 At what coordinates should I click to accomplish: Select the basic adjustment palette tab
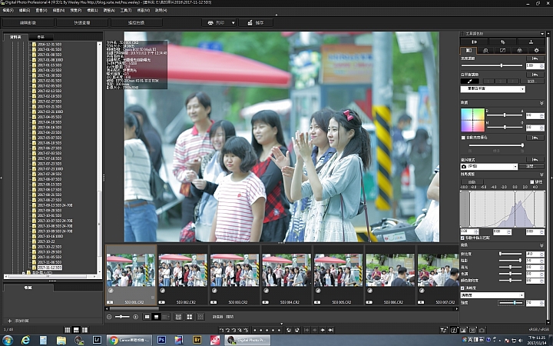pyautogui.click(x=469, y=51)
